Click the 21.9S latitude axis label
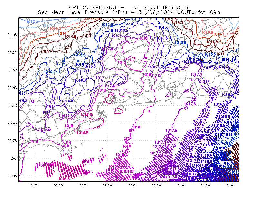Image resolution: width=258 pixels, height=199 pixels. pos(12,35)
